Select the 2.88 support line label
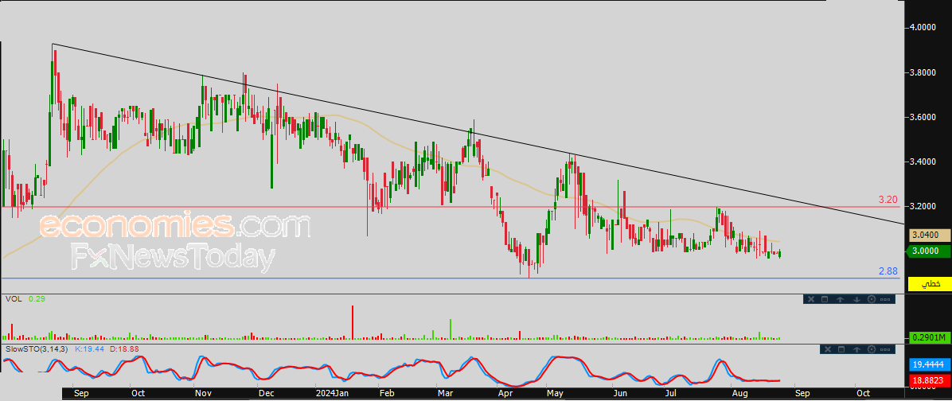Screen dimensions: 952x401 (x=888, y=271)
